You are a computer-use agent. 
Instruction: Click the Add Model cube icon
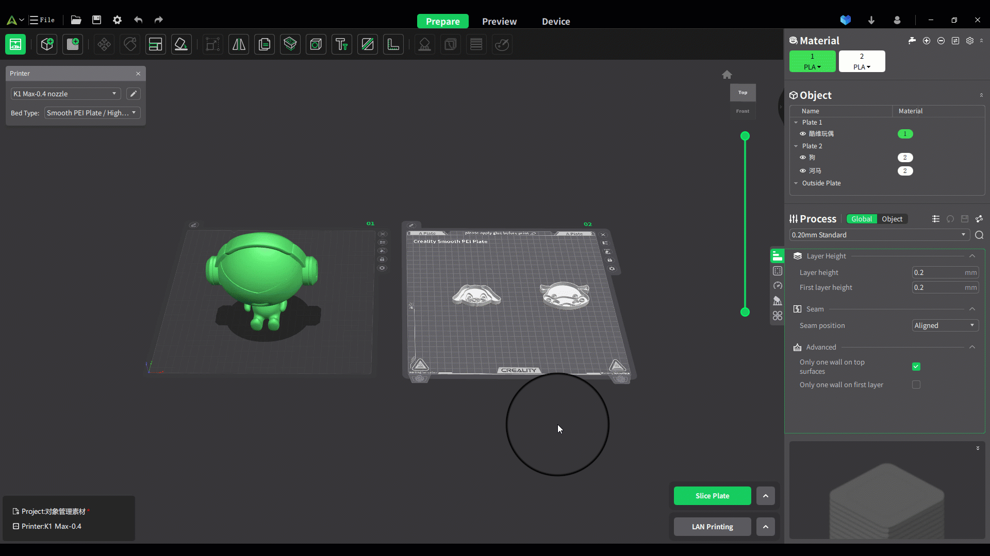pos(47,44)
